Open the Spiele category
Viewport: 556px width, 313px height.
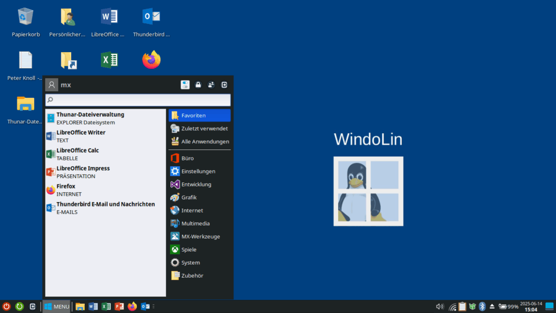pyautogui.click(x=200, y=250)
